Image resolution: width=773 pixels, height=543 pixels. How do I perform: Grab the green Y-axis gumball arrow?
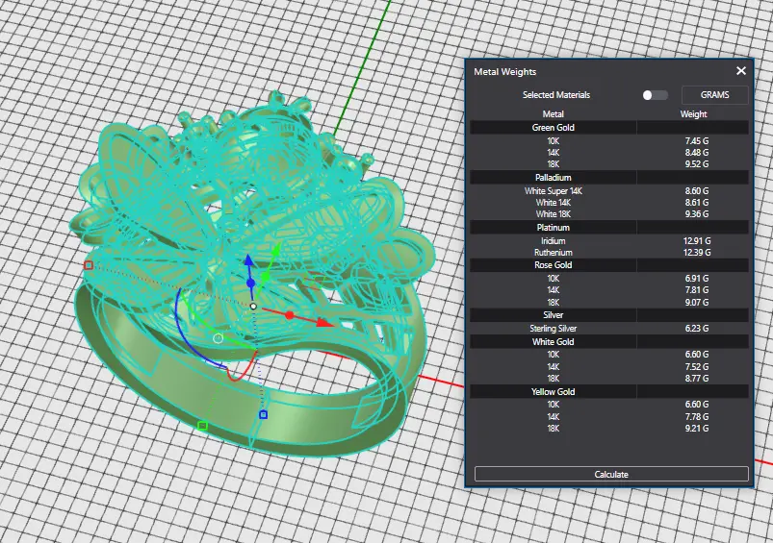[x=275, y=250]
